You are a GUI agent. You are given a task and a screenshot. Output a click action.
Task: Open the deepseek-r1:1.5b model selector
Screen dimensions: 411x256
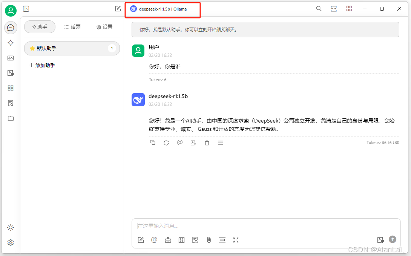point(163,9)
